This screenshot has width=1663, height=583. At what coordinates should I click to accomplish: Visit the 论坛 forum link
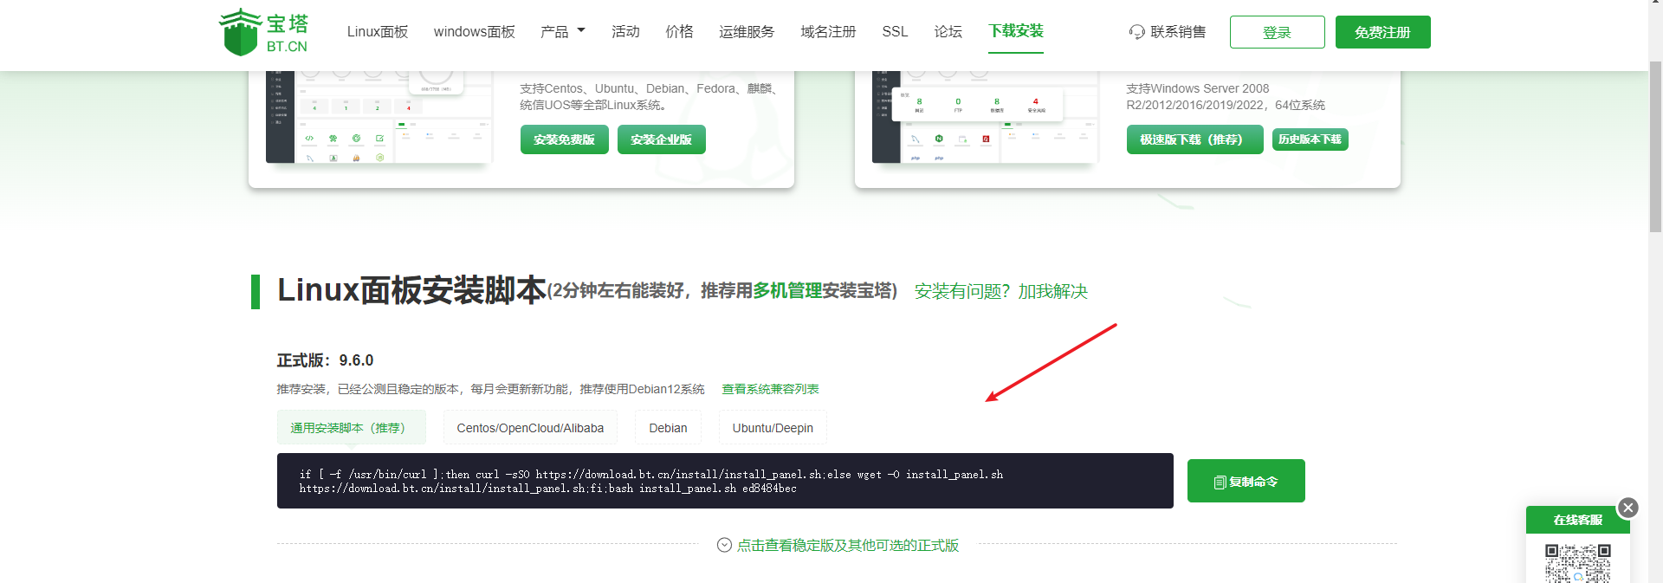pos(948,32)
